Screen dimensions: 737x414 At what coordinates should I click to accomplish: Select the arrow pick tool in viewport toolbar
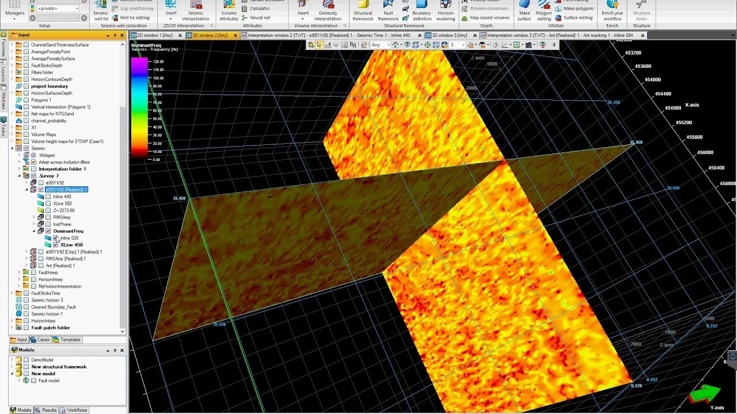coord(320,45)
